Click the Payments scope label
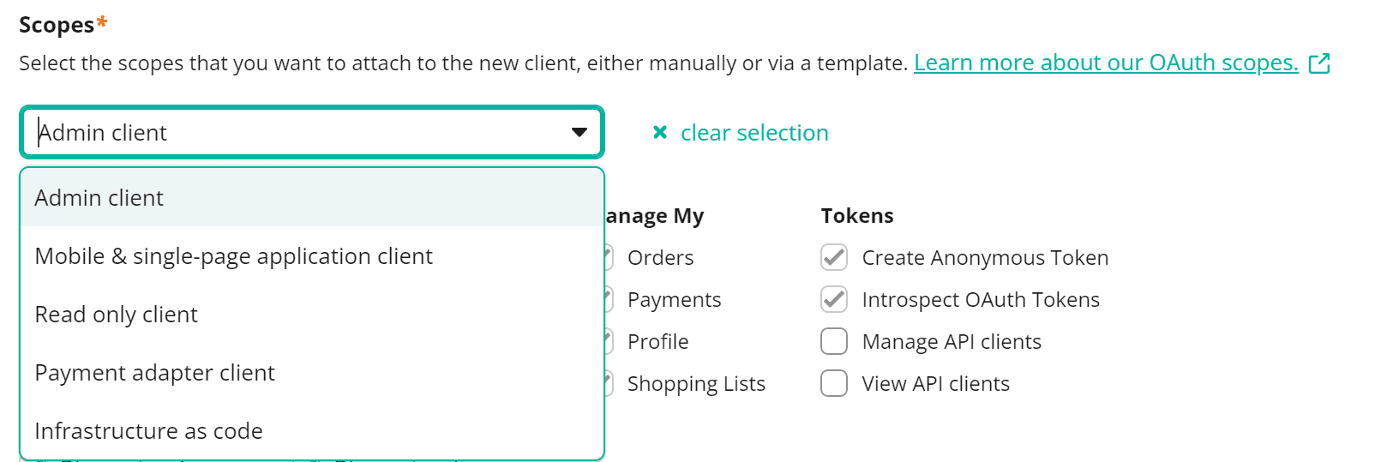Image resolution: width=1393 pixels, height=462 pixels. click(674, 300)
